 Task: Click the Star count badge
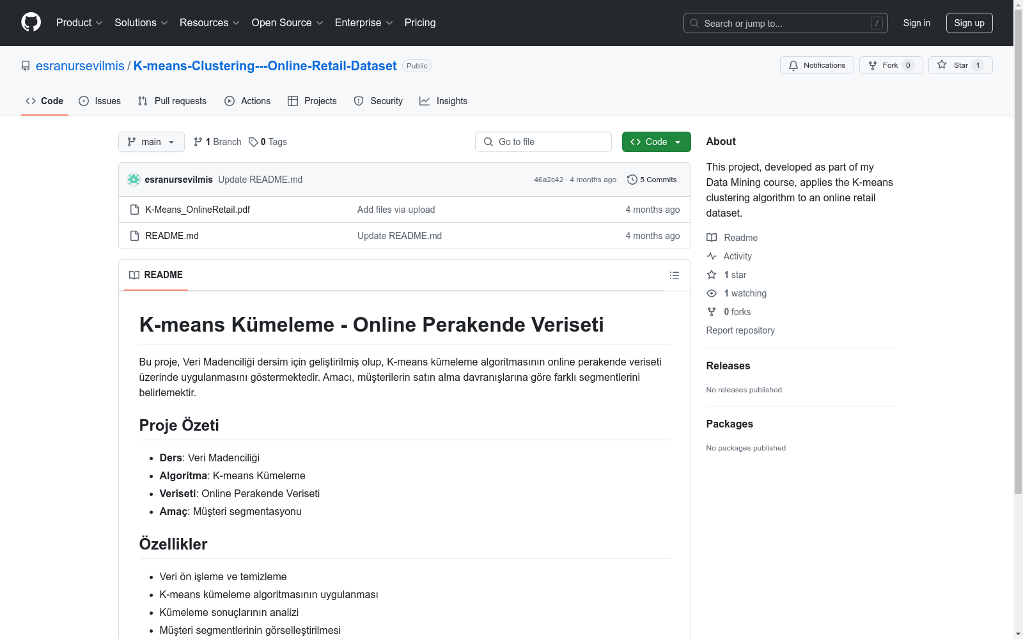[978, 65]
